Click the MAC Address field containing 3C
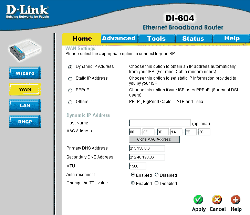The height and width of the screenshot is (215, 250). [x=204, y=132]
